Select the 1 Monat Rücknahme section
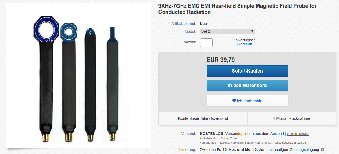Viewport: 339px width, 154px height. [291, 118]
